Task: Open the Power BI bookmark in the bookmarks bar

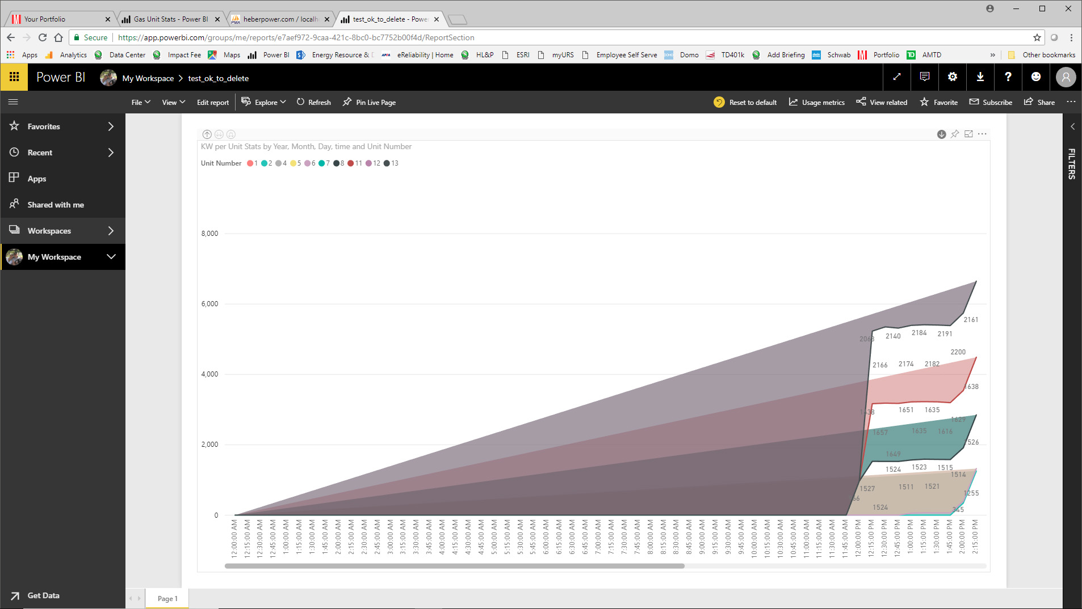Action: pyautogui.click(x=269, y=55)
